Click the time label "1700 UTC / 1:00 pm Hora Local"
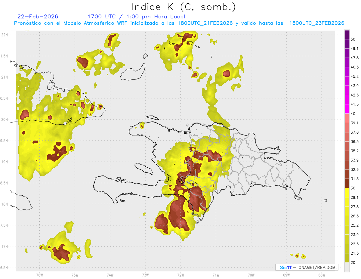 tap(136, 17)
